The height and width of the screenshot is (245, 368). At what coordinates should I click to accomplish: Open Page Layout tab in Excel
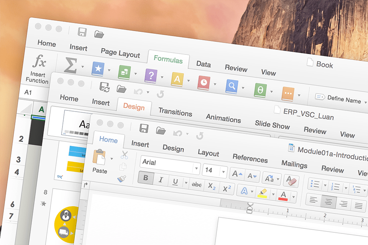pos(120,53)
